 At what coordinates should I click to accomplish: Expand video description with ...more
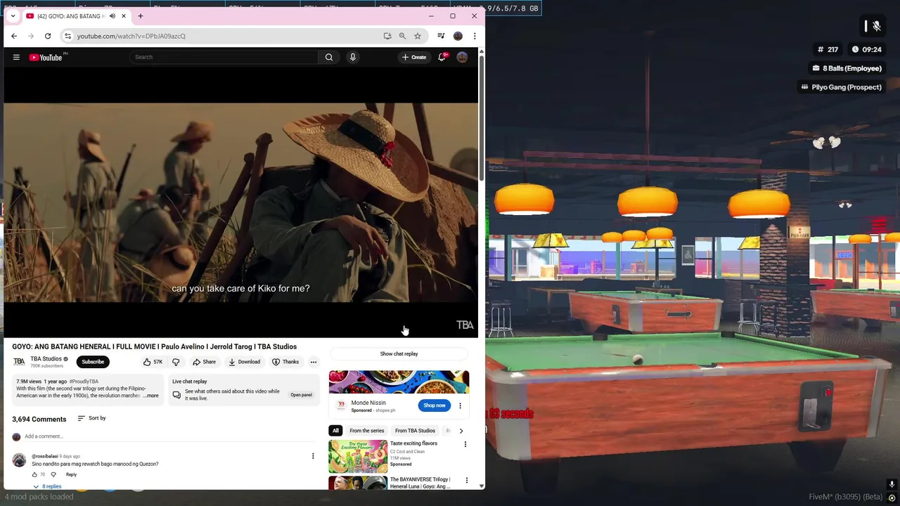(151, 396)
